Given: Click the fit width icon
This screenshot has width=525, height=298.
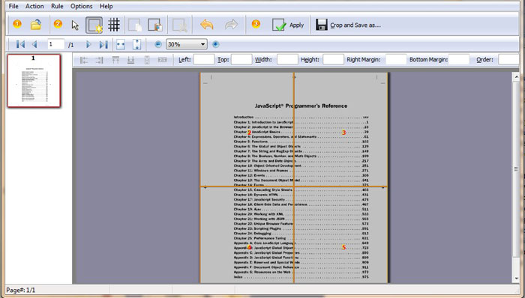Looking at the screenshot, I should click(121, 44).
